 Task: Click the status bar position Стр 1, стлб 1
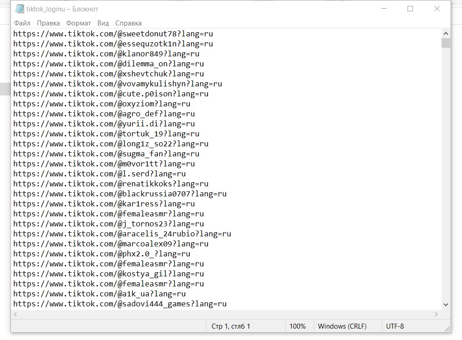click(x=231, y=326)
